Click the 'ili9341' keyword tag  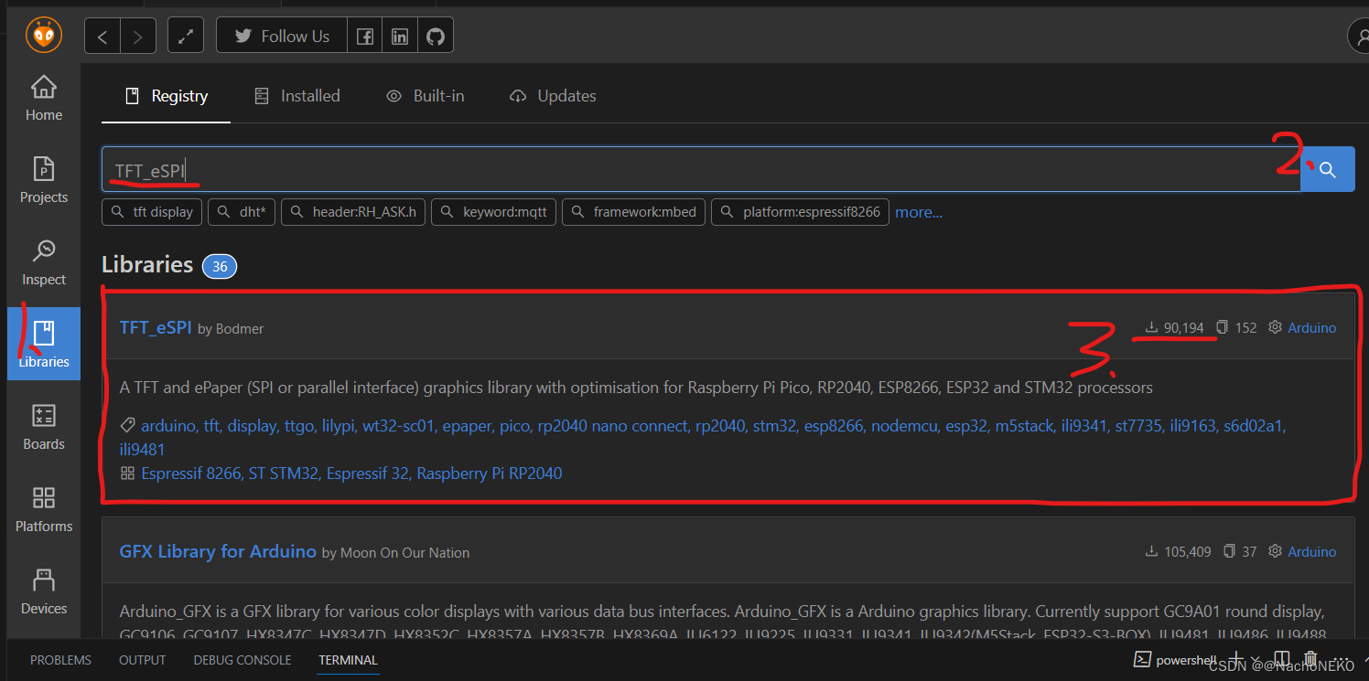pos(1083,426)
